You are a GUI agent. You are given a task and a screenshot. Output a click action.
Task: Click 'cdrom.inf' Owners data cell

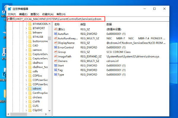tap(112, 61)
